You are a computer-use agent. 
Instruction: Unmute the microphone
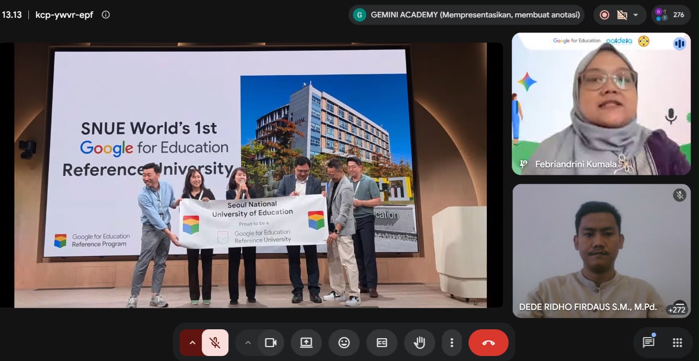(215, 343)
